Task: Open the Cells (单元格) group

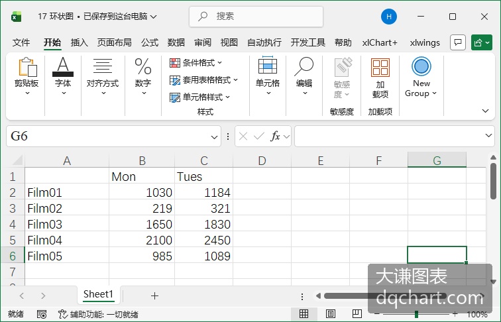Action: point(268,77)
